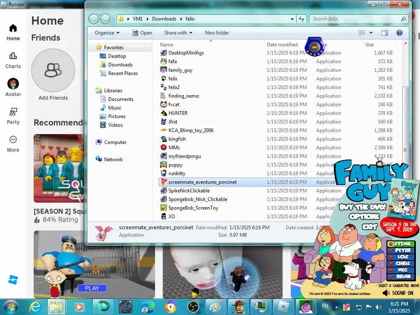420x315 pixels.
Task: Select the kingfish application file
Action: (177, 139)
